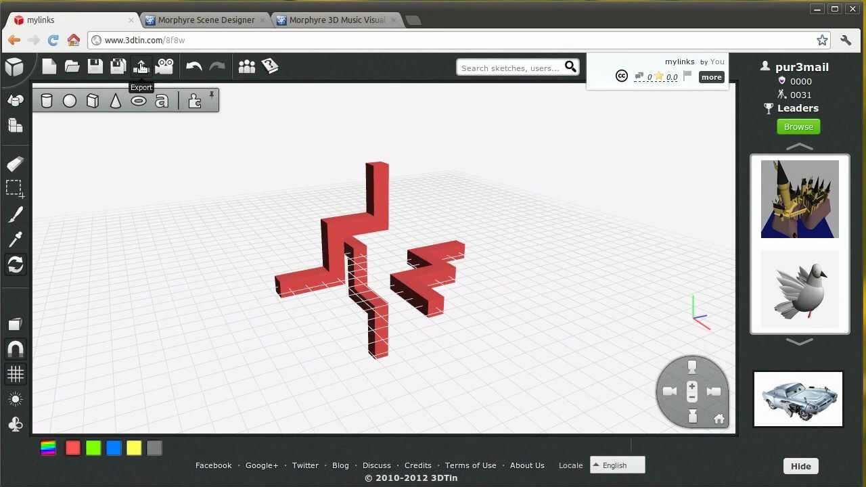Undo the last action
The image size is (866, 487).
194,66
